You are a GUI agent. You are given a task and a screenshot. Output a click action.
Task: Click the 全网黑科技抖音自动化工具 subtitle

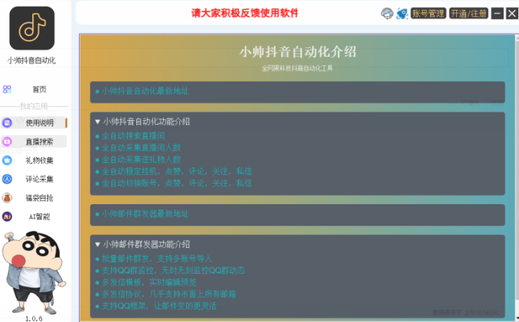click(x=297, y=68)
